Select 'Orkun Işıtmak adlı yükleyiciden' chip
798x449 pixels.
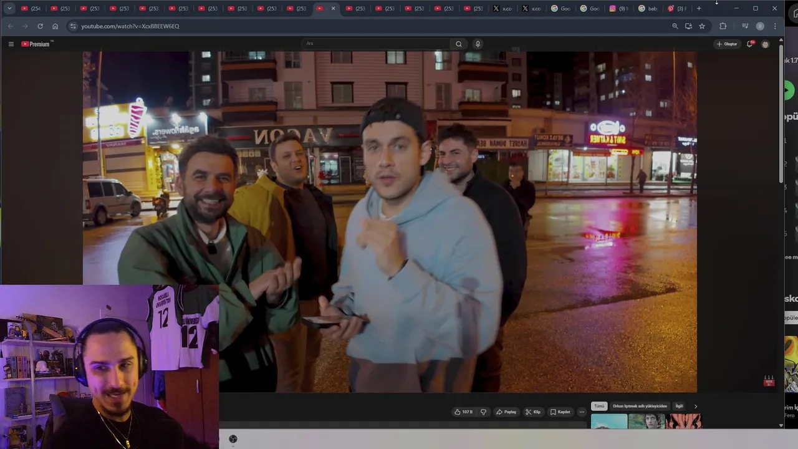click(640, 406)
